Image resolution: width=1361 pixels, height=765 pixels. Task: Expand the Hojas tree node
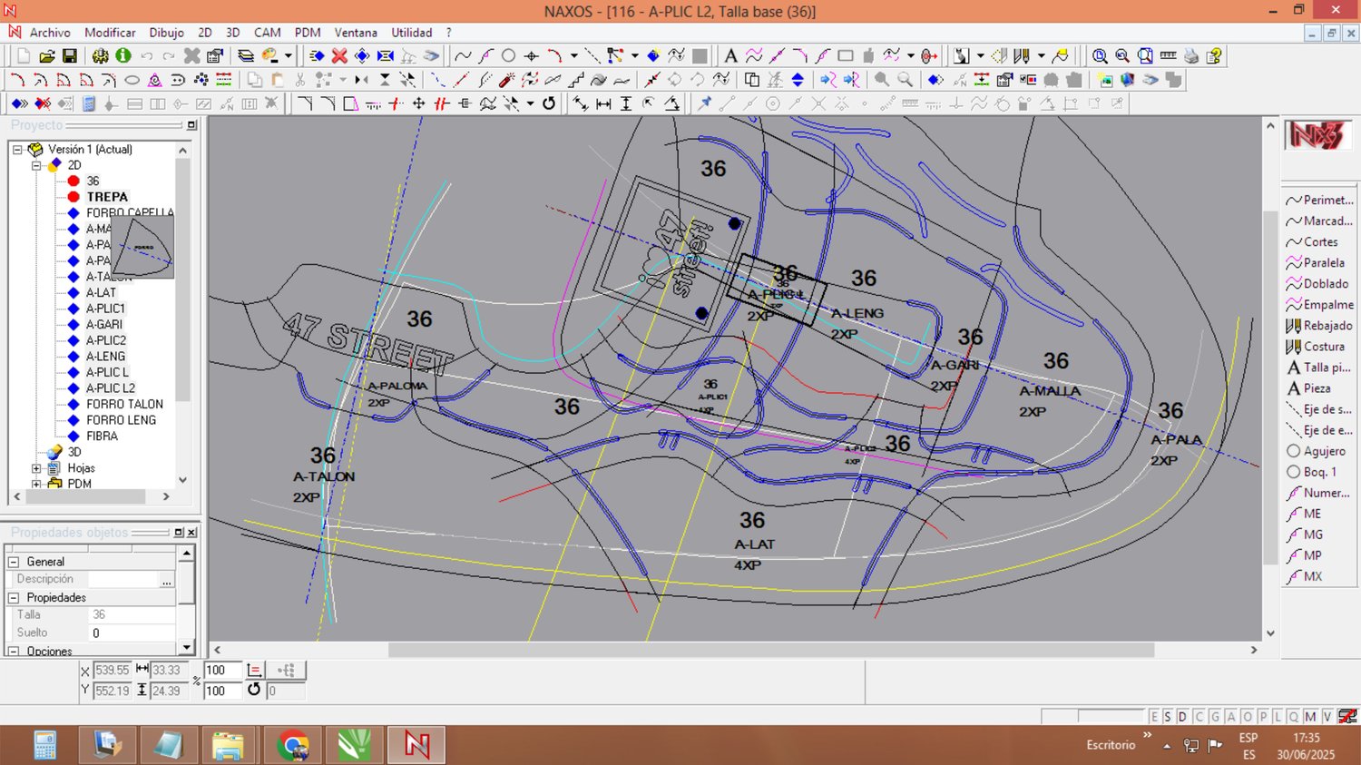[x=36, y=468]
